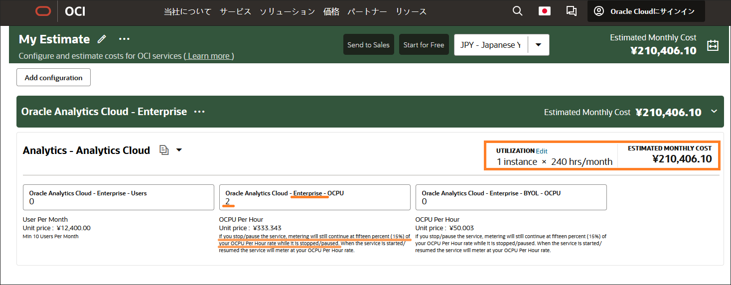
Task: Click the 1 instance × 240 hrs/month text
Action: coord(555,161)
